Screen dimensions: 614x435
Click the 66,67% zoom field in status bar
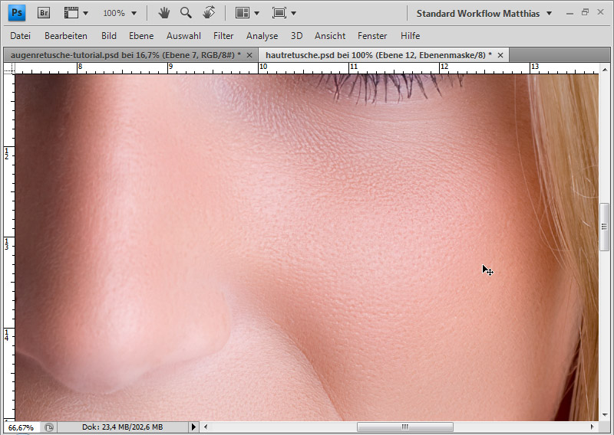point(21,427)
